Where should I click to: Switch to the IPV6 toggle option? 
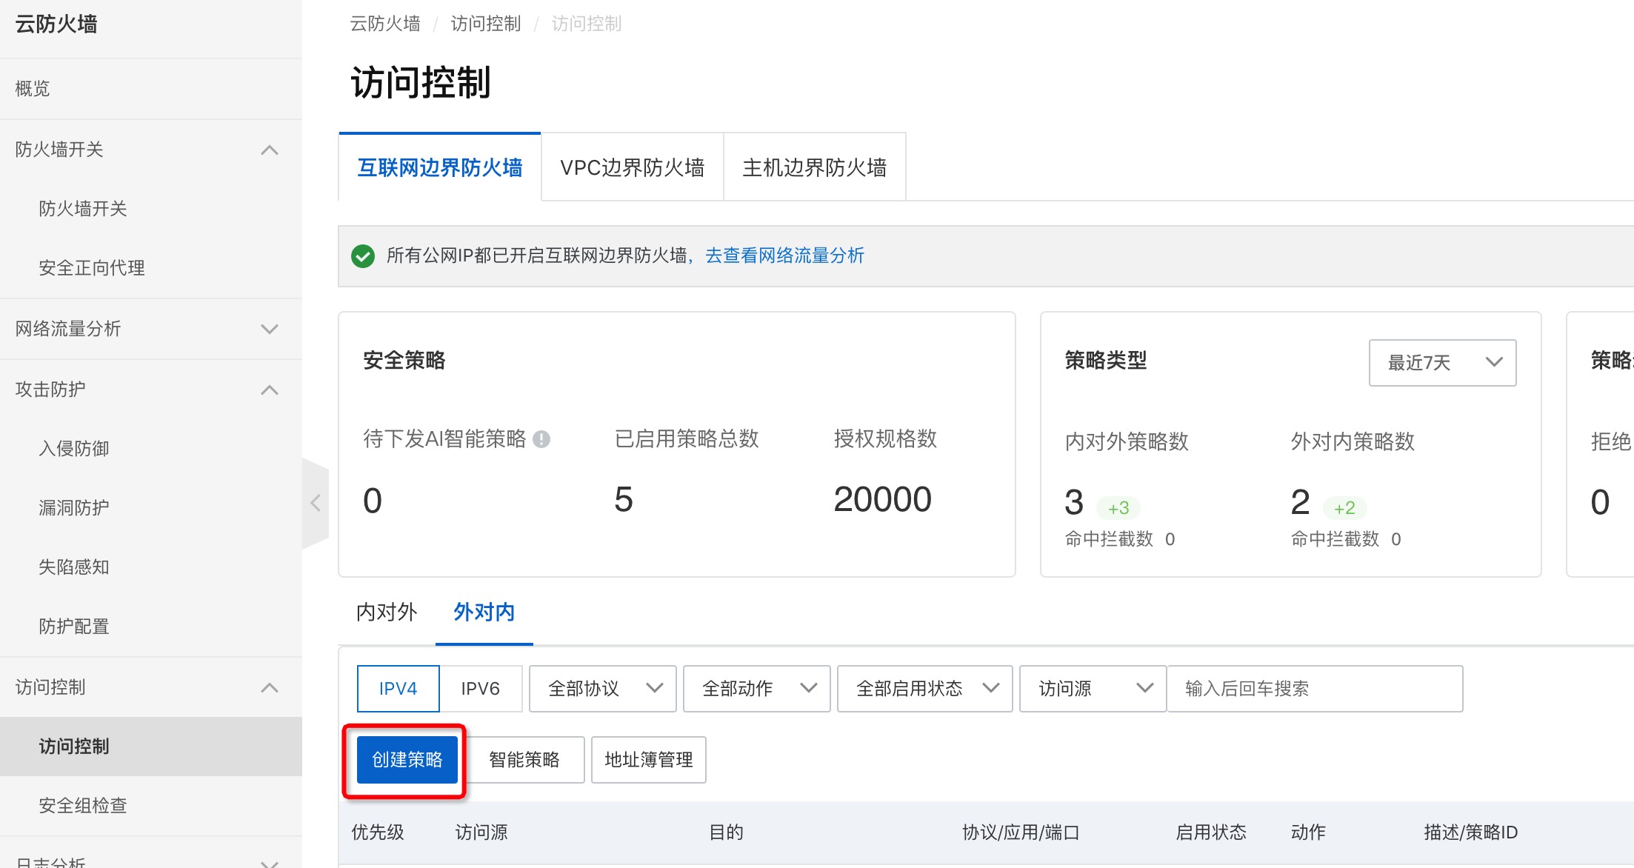coord(480,689)
